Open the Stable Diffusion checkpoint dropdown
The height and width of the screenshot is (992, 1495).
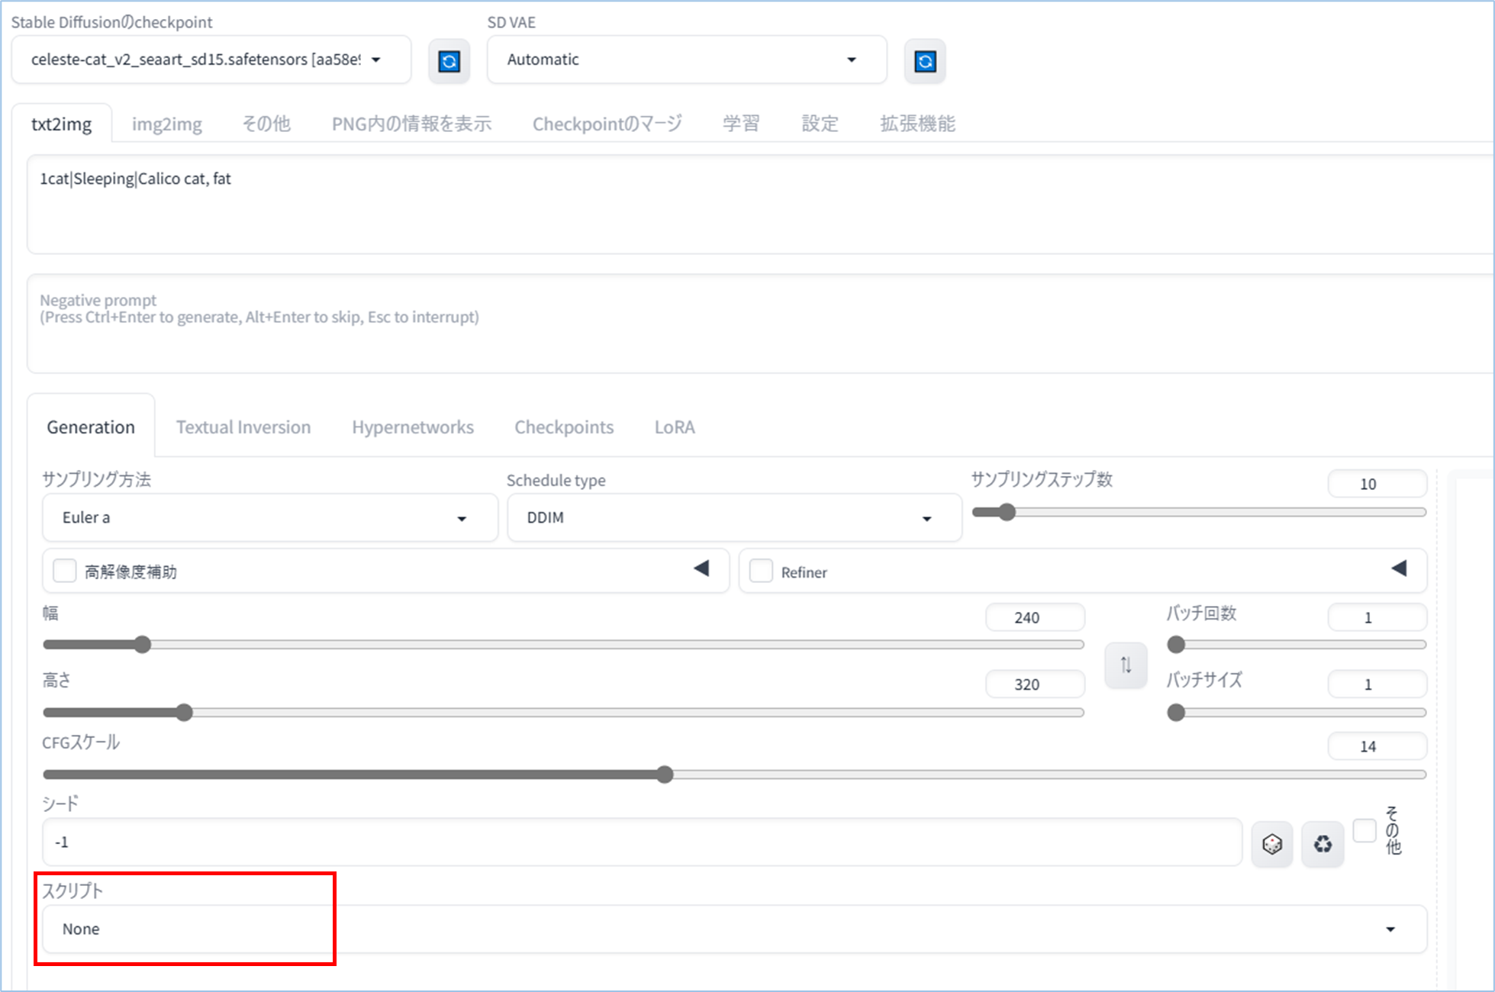[x=211, y=60]
